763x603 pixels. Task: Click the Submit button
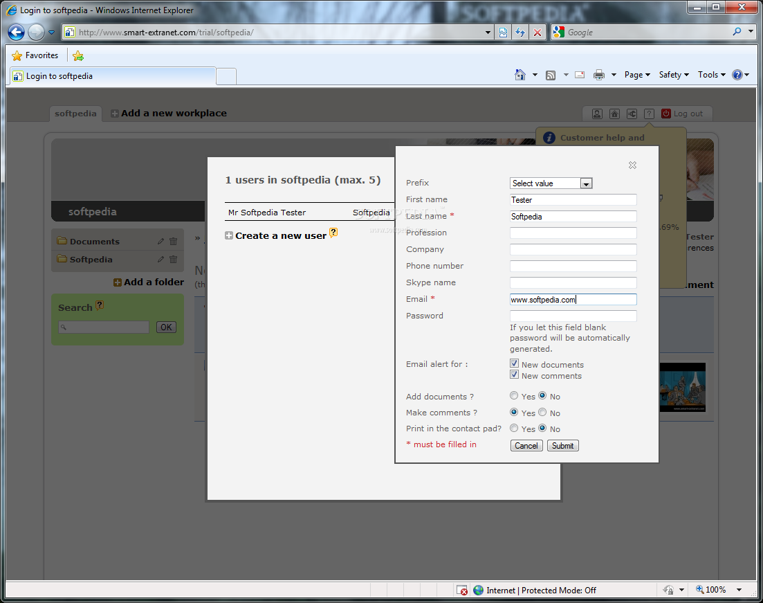tap(562, 446)
